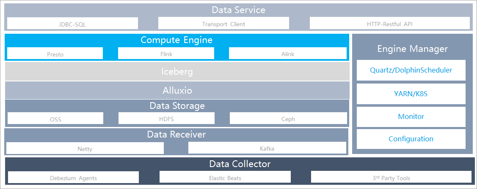The width and height of the screenshot is (477, 189).
Task: Select the Transport Client box
Action: pos(223,23)
